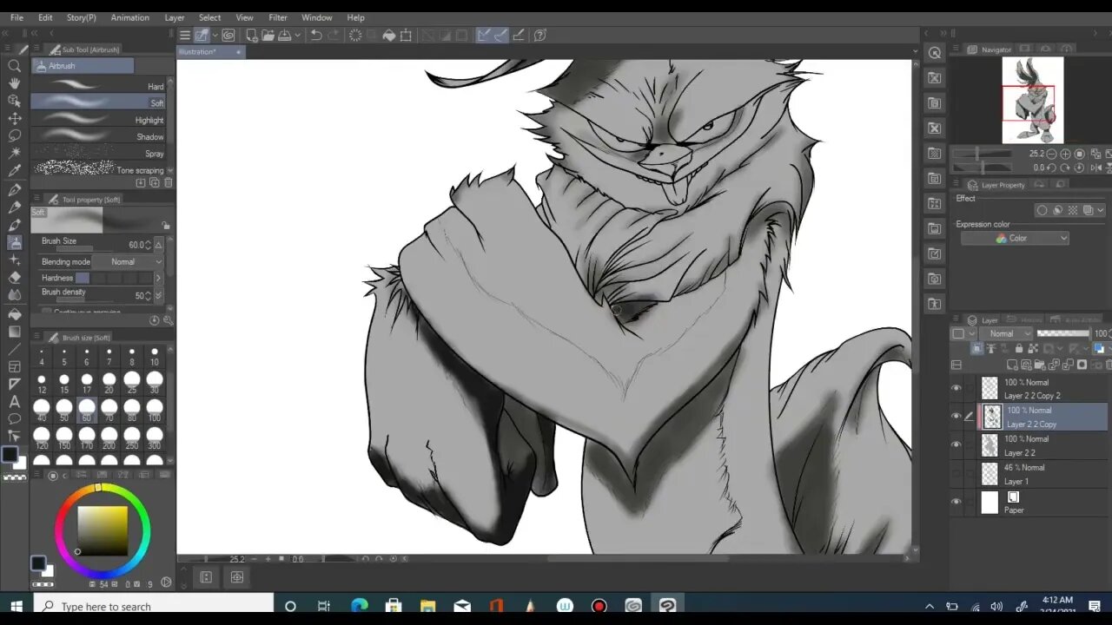
Task: Select the Spray airbrush sub tool
Action: tap(99, 153)
